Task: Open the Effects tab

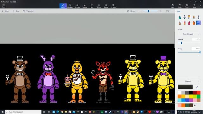Action: tap(99, 6)
